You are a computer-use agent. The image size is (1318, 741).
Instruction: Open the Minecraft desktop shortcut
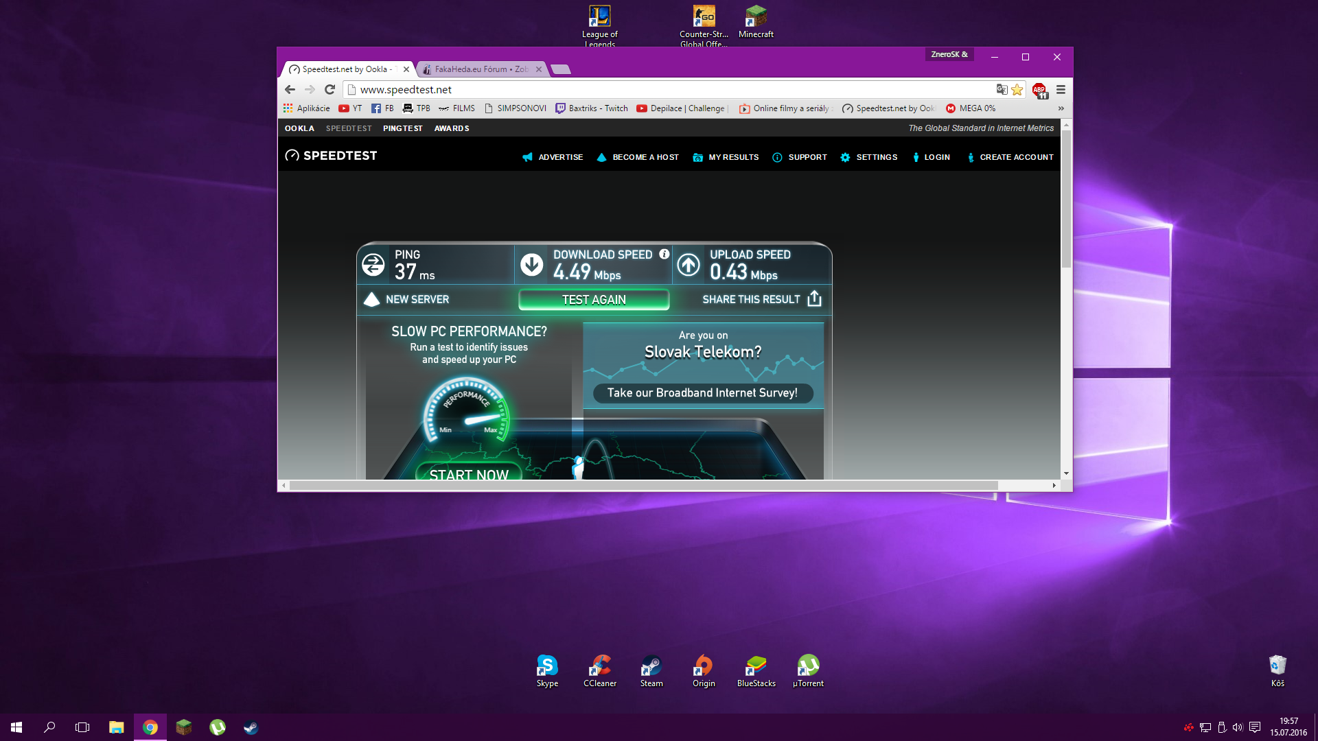(x=756, y=22)
